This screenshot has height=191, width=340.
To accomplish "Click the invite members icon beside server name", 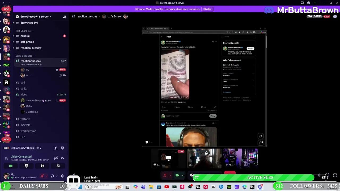I will click(x=65, y=17).
